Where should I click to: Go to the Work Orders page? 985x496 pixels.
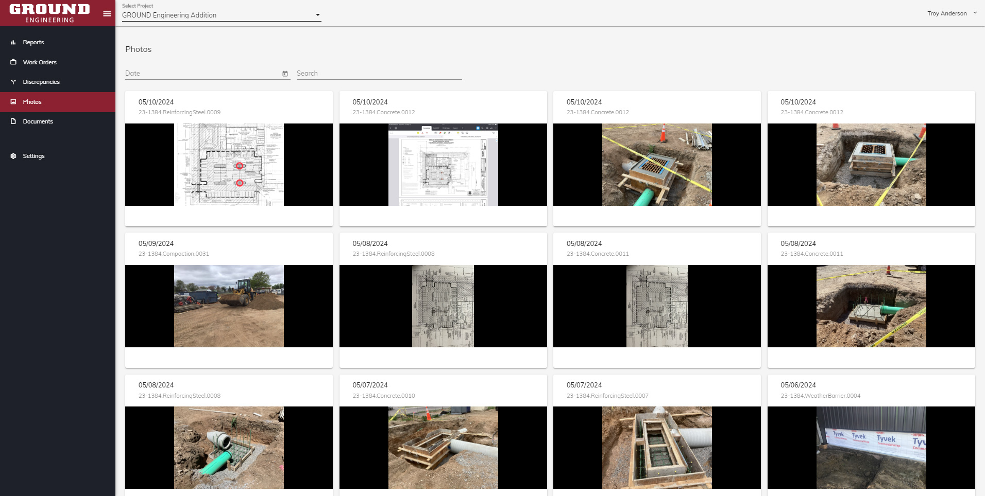pos(40,62)
